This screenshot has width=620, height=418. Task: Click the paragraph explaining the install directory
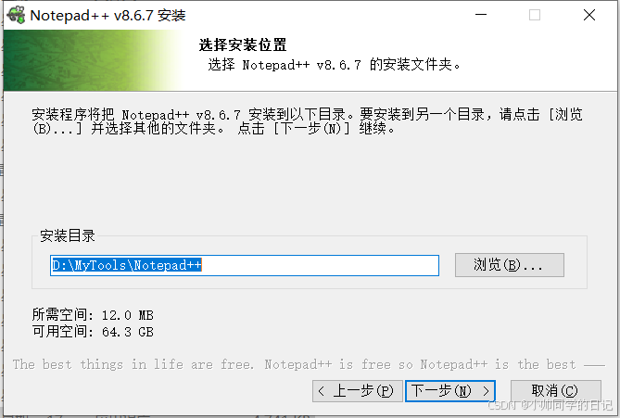coord(308,121)
